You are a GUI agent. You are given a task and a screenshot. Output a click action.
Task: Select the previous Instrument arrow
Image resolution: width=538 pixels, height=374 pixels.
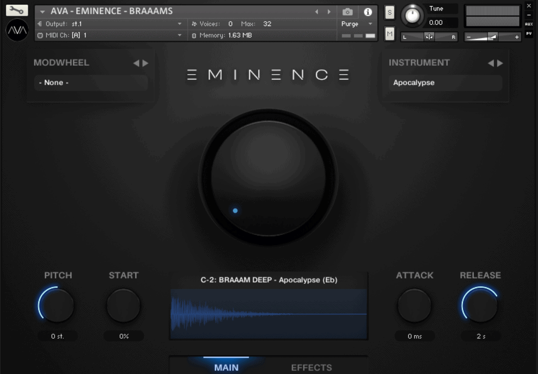[491, 63]
